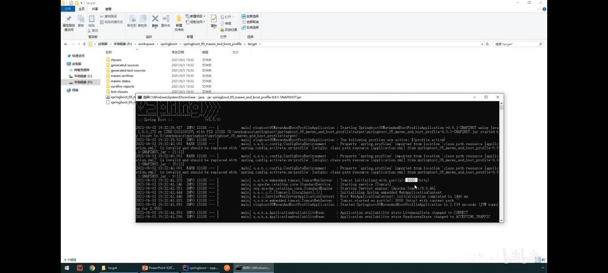Click the Back arrow in Explorer navigation
The image size is (608, 273).
click(66, 44)
